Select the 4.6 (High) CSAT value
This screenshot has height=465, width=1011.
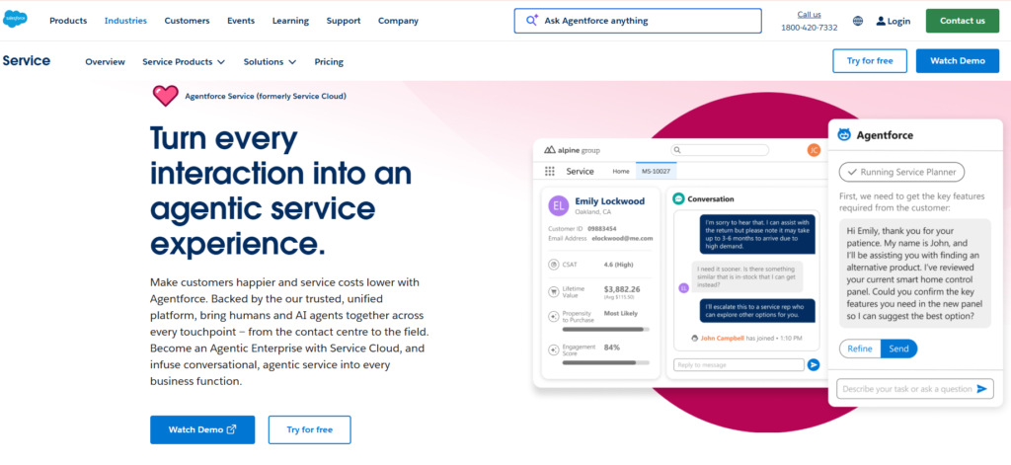(x=618, y=265)
